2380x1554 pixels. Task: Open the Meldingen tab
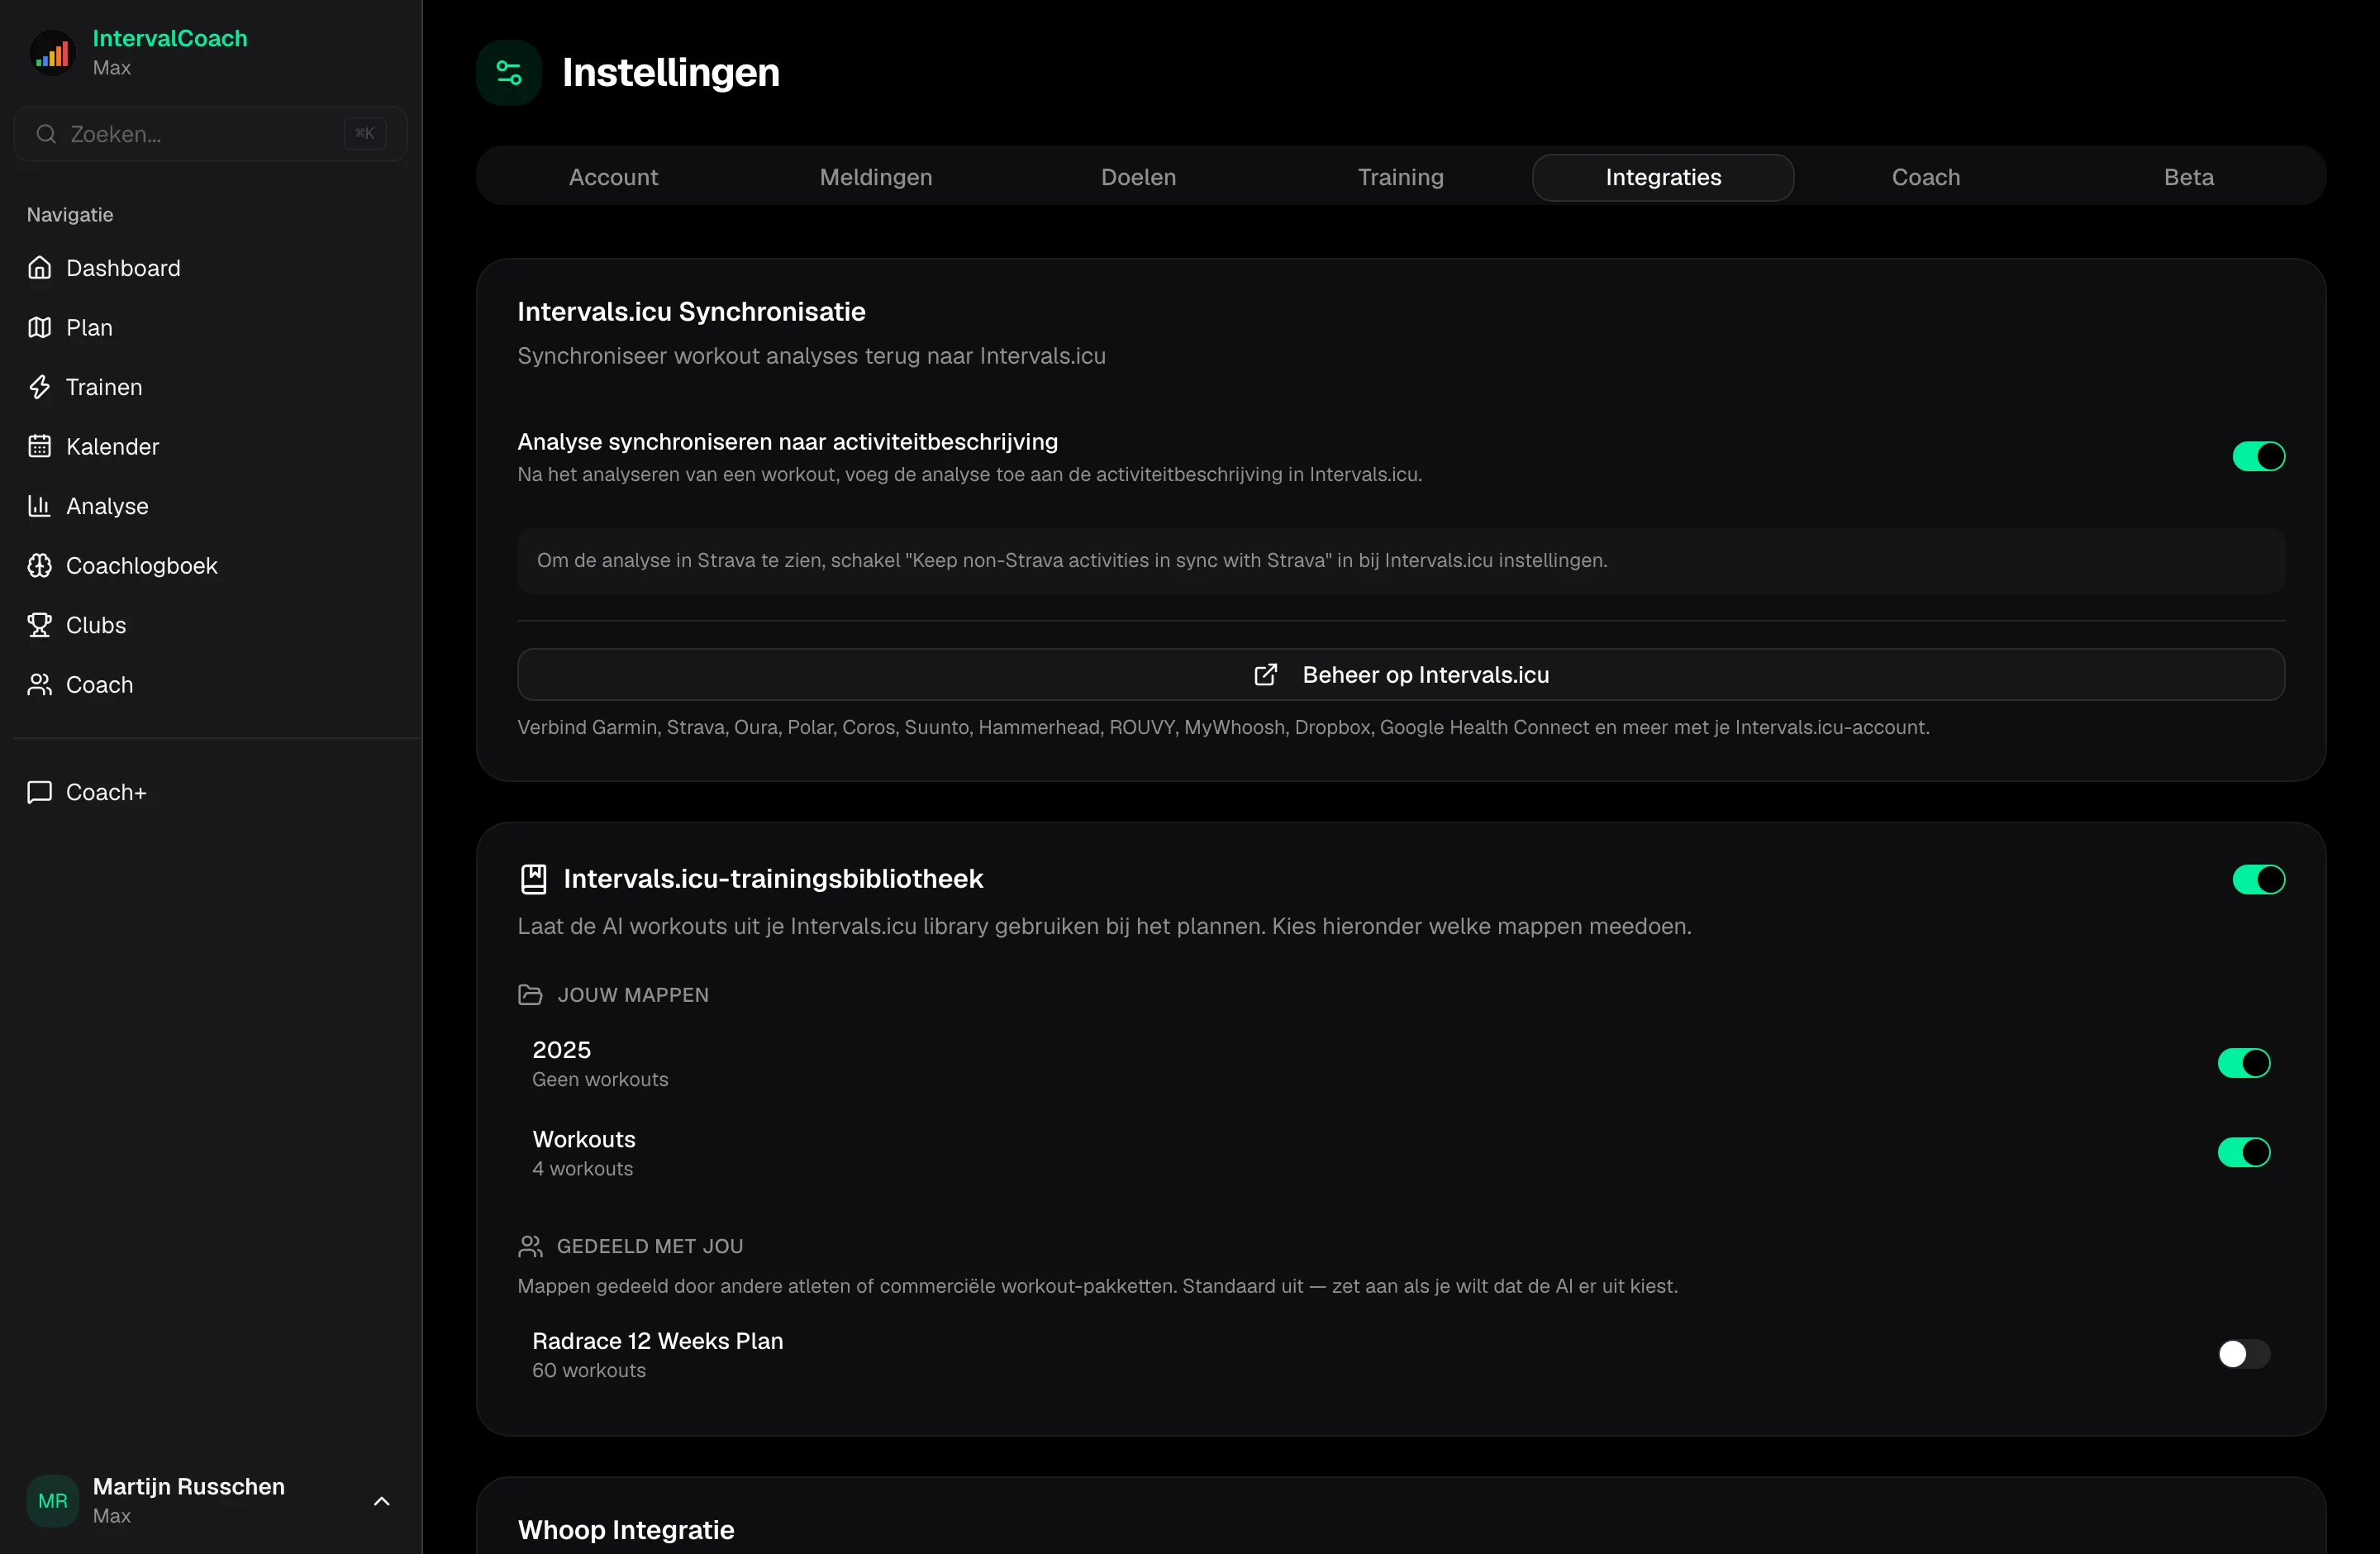tap(876, 177)
